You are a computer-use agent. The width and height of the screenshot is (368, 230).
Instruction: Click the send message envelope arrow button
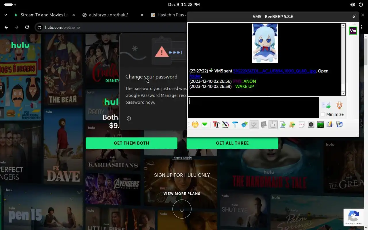[x=326, y=105]
